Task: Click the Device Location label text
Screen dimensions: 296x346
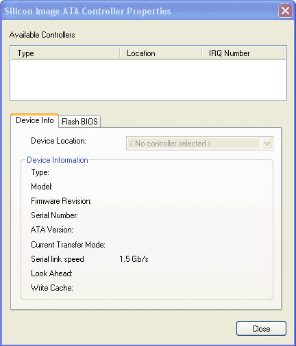Action: pyautogui.click(x=58, y=141)
